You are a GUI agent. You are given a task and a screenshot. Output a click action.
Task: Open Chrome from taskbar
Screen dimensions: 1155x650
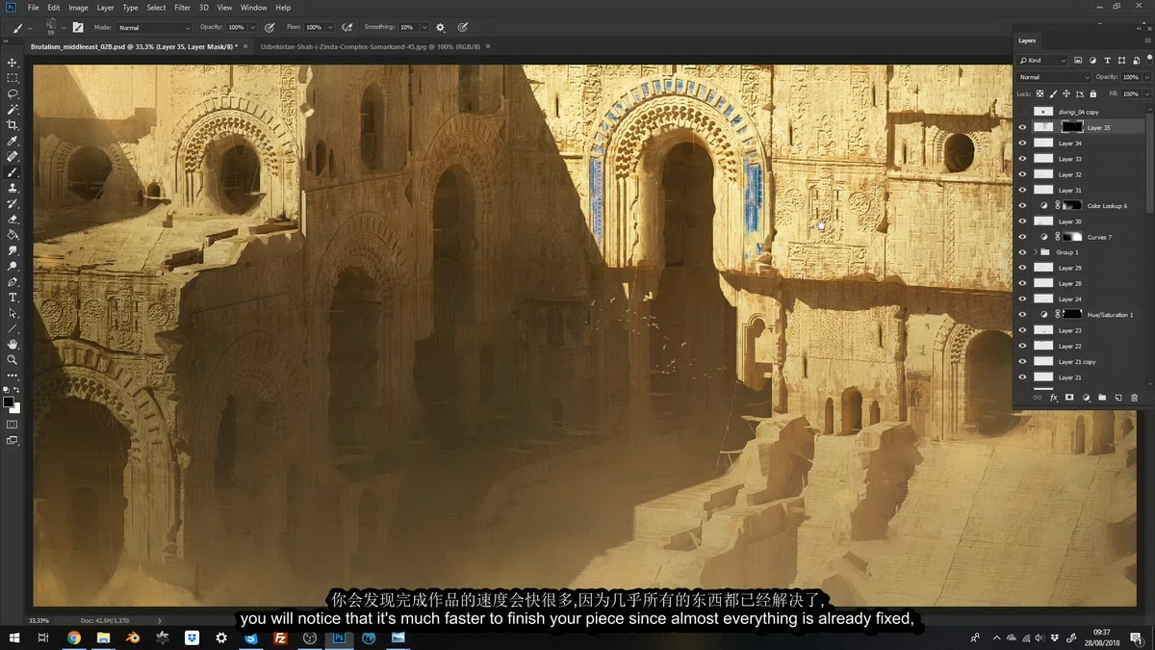pos(74,637)
